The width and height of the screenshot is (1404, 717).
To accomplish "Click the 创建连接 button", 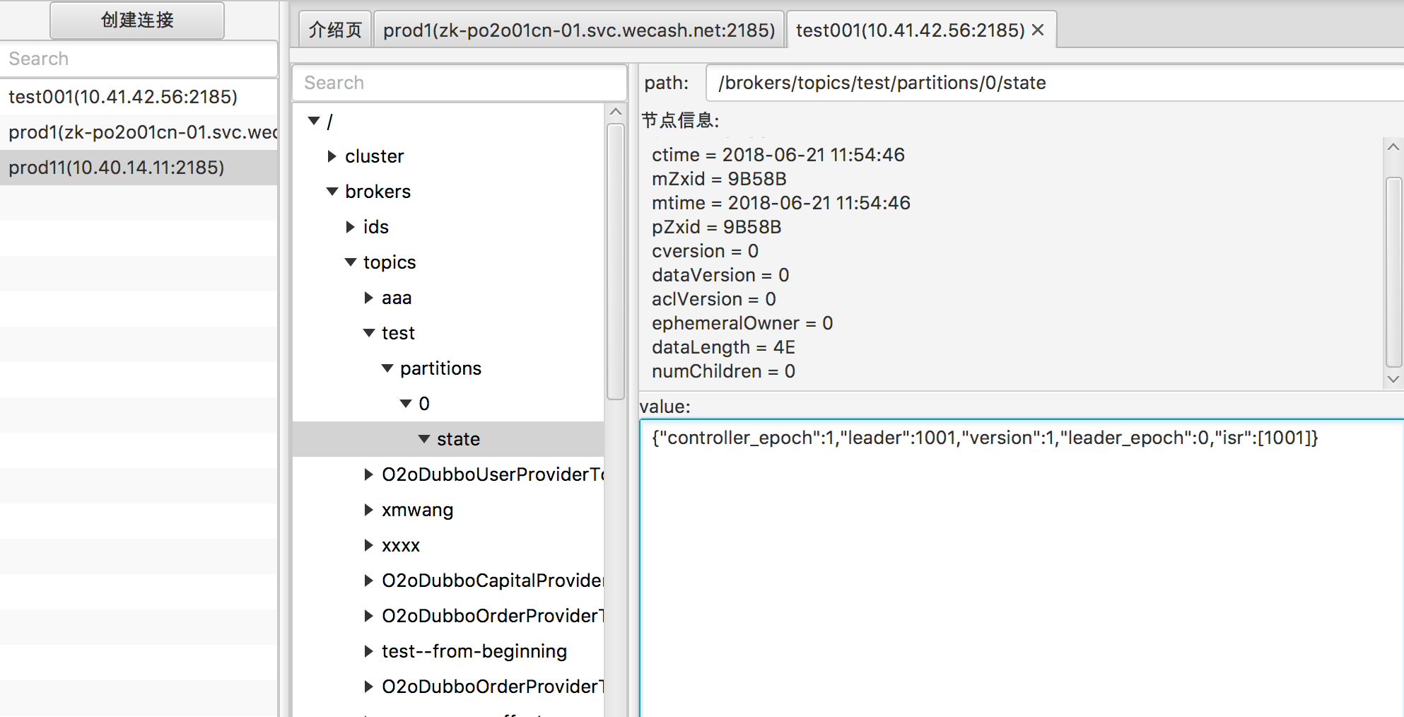I will (136, 20).
